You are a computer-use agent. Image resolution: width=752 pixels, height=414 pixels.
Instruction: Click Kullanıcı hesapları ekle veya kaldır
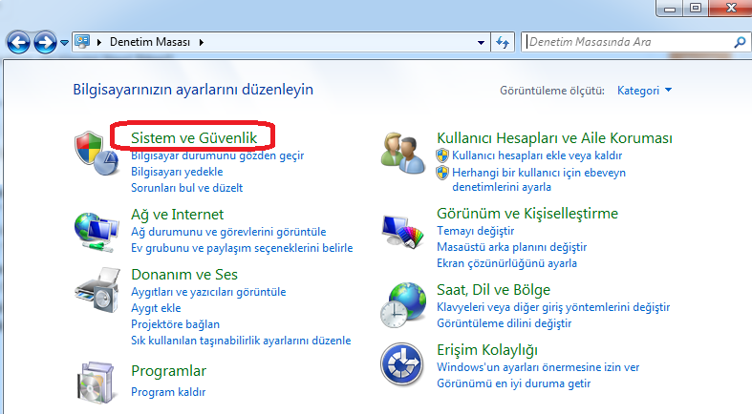tap(537, 155)
